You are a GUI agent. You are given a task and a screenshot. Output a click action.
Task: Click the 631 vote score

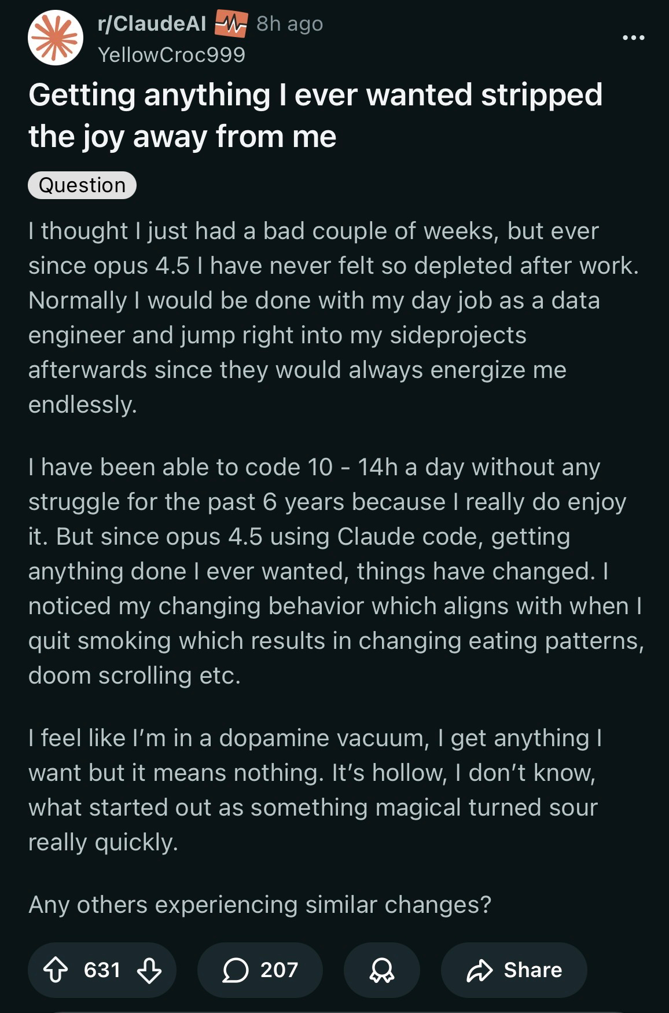click(x=102, y=970)
